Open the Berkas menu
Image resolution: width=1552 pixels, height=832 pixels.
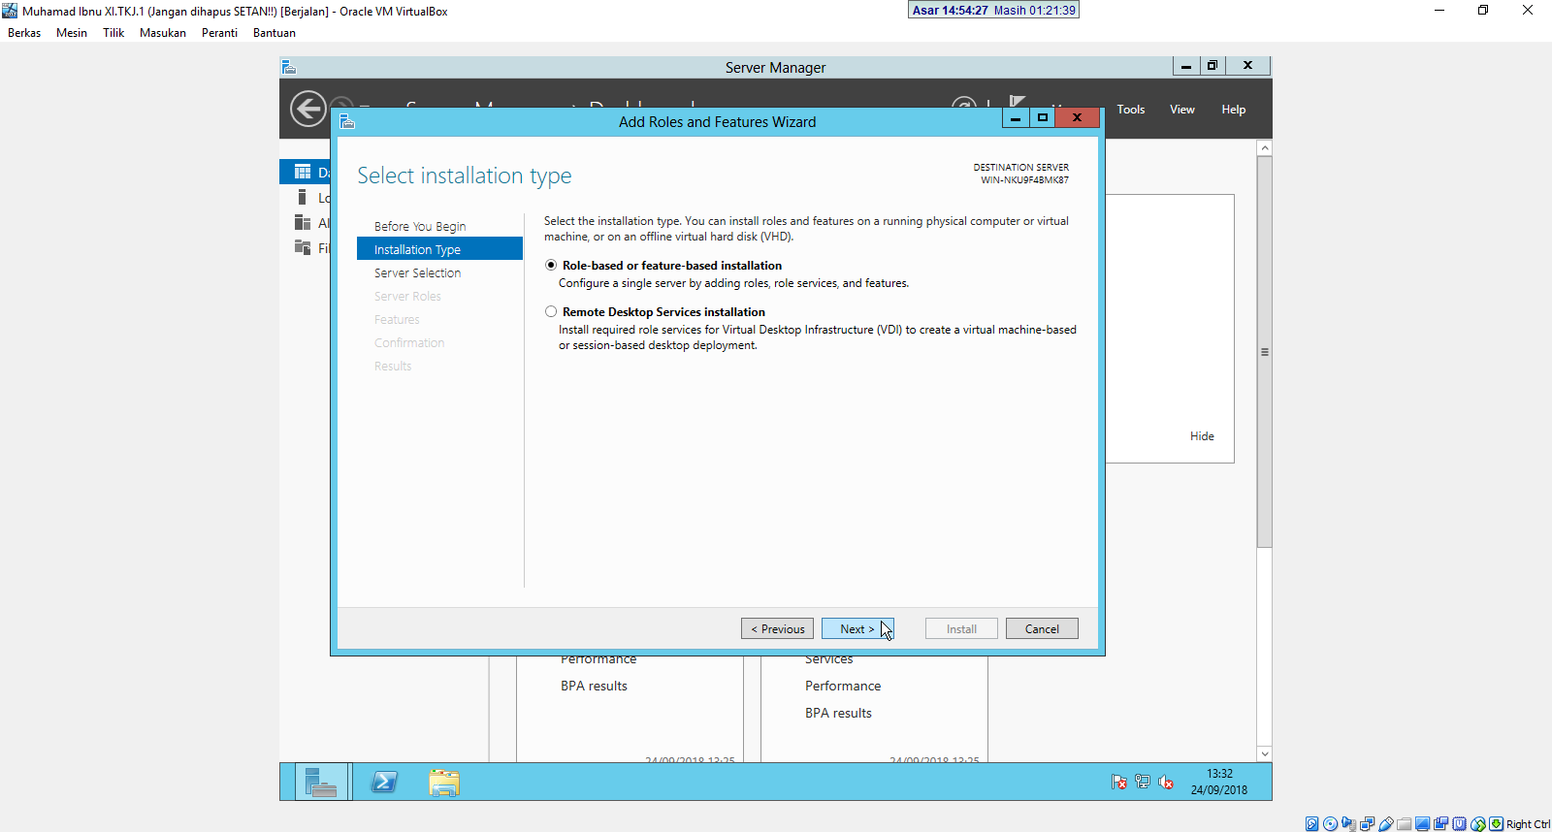(24, 33)
